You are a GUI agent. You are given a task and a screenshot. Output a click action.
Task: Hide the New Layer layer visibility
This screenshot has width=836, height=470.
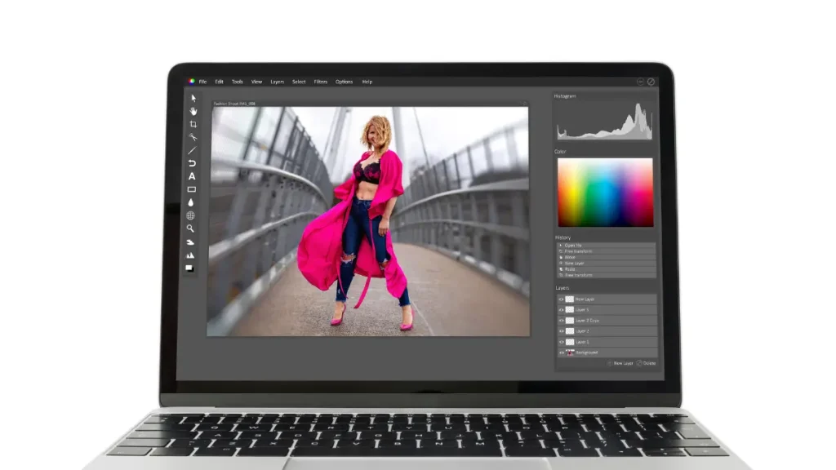coord(561,299)
